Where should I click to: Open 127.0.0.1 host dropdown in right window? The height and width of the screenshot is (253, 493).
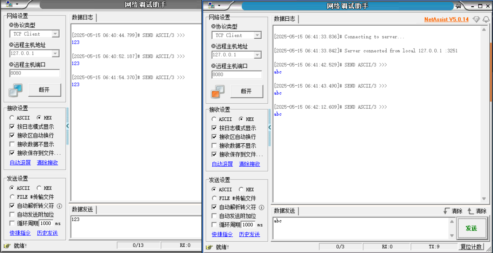click(x=257, y=55)
